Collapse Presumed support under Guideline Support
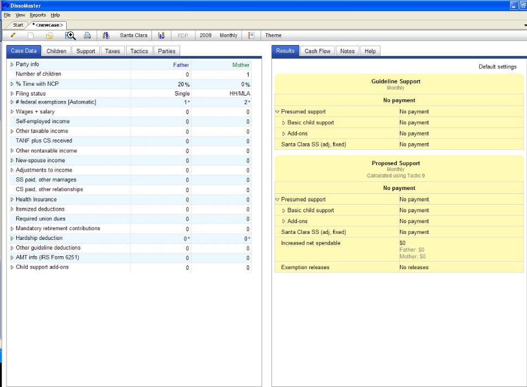This screenshot has width=527, height=387. pos(277,112)
